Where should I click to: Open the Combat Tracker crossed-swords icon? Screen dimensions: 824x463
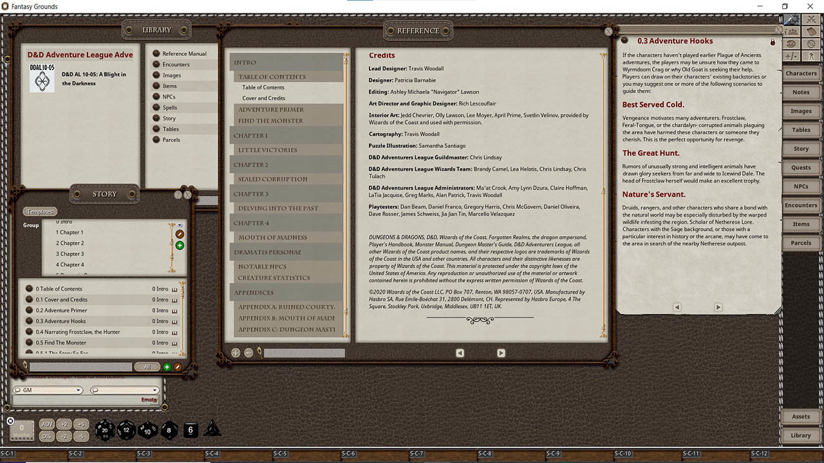[810, 19]
